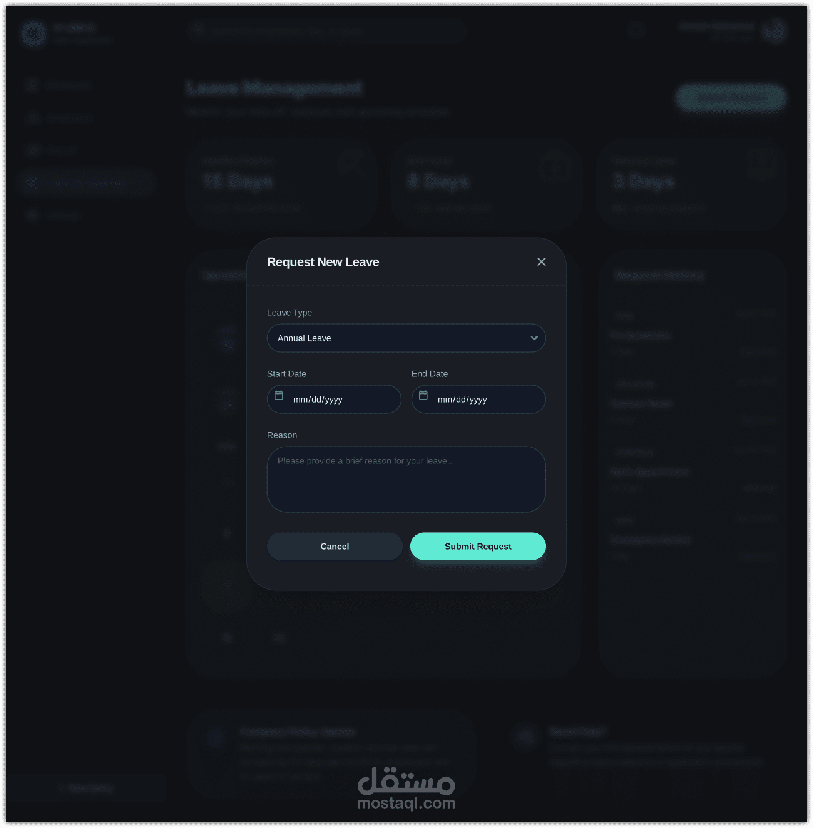
Task: Select the highlighted sidebar navigation item
Action: pos(86,183)
